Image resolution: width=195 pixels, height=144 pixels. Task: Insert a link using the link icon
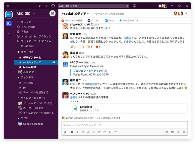coord(94,132)
